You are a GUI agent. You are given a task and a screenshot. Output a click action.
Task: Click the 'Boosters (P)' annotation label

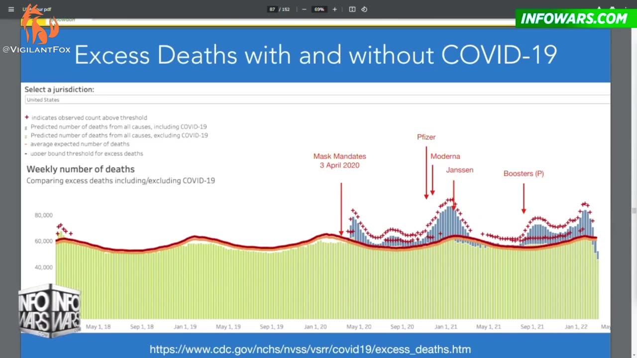(524, 174)
